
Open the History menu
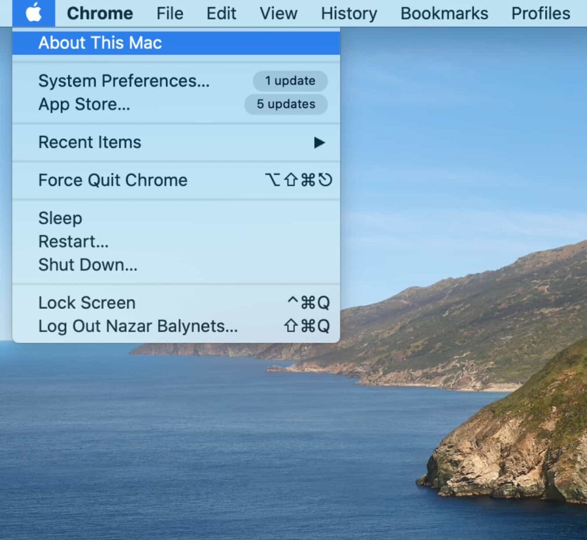pyautogui.click(x=349, y=14)
